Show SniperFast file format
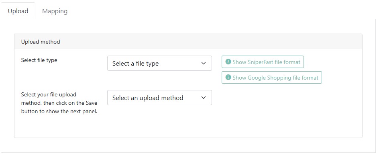The height and width of the screenshot is (154, 377). 263,62
